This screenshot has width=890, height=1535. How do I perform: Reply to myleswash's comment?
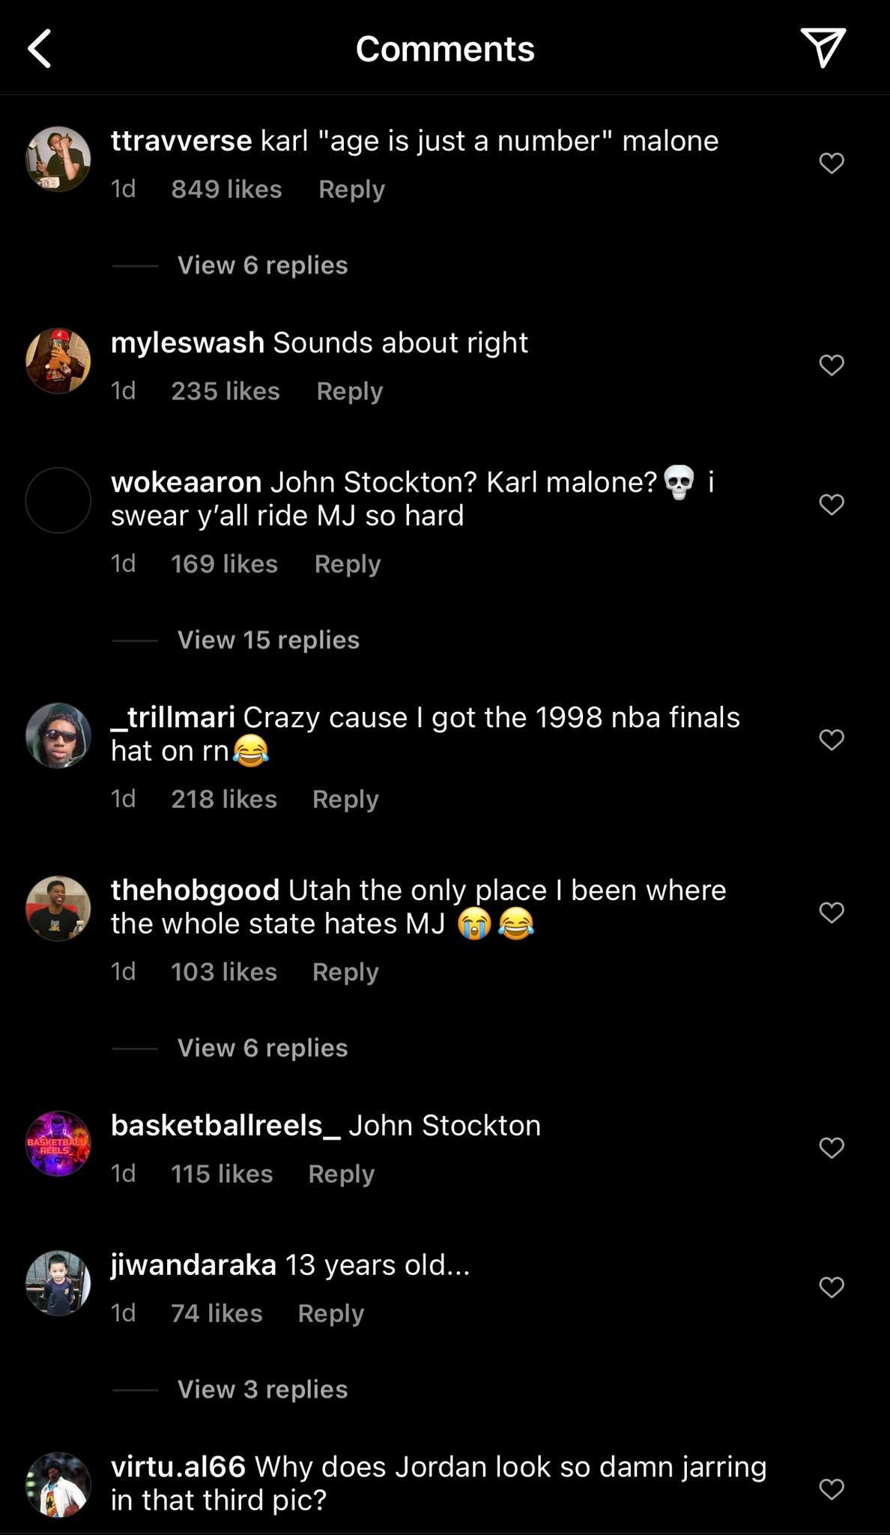(x=349, y=391)
